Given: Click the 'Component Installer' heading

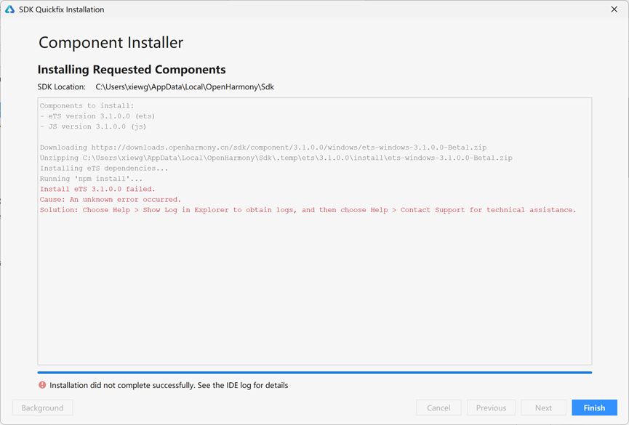Looking at the screenshot, I should click(111, 42).
